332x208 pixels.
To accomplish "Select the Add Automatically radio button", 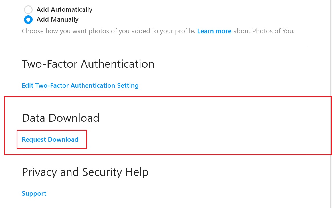I will pos(28,10).
